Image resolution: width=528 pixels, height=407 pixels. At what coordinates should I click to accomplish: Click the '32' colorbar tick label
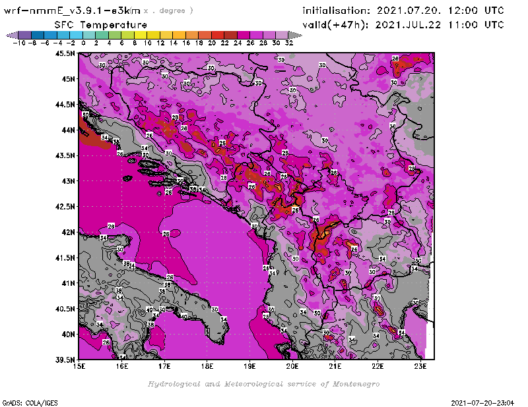pos(289,43)
